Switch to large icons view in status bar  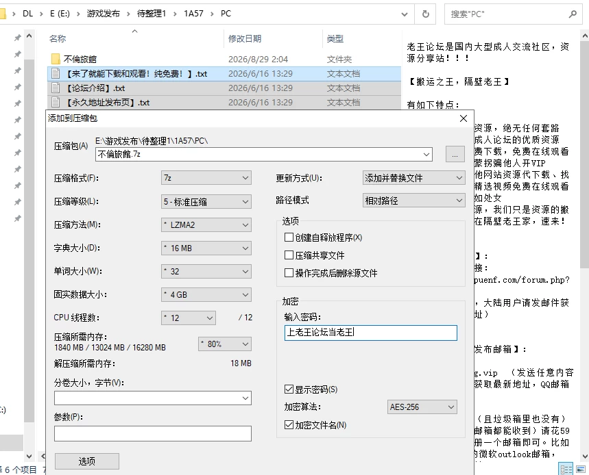[x=581, y=469]
